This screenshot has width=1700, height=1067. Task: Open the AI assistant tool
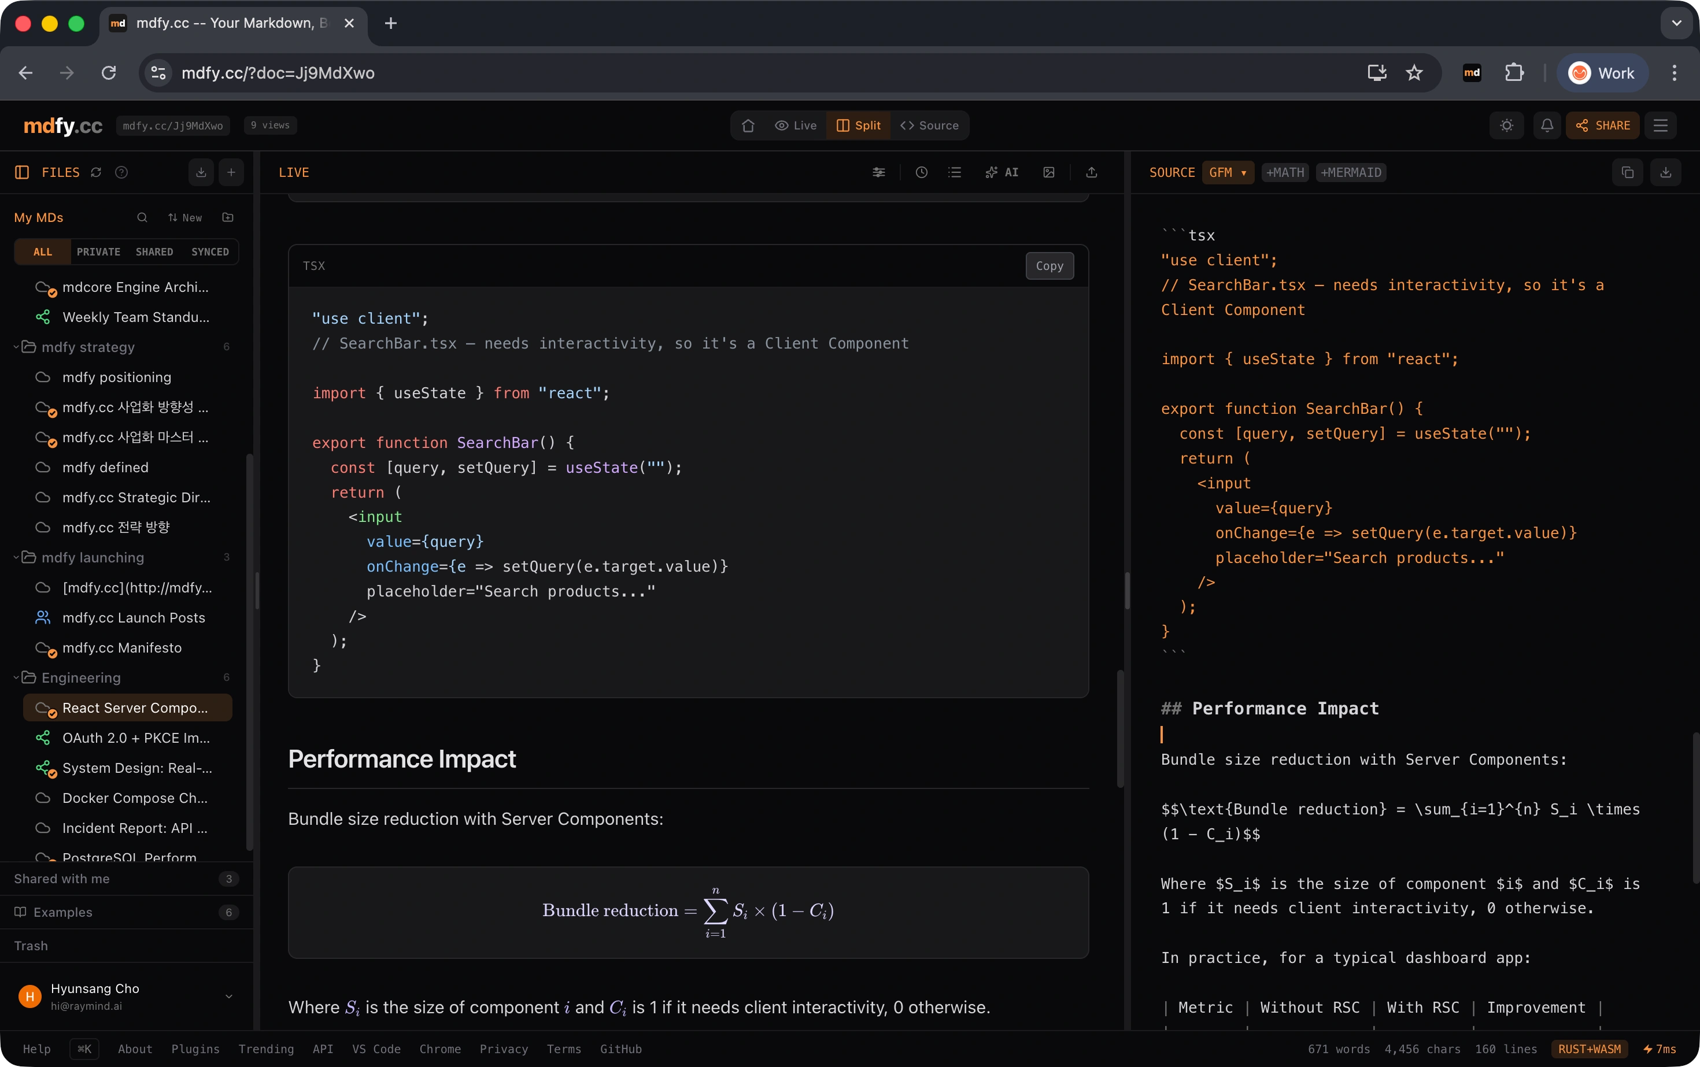pos(1001,172)
